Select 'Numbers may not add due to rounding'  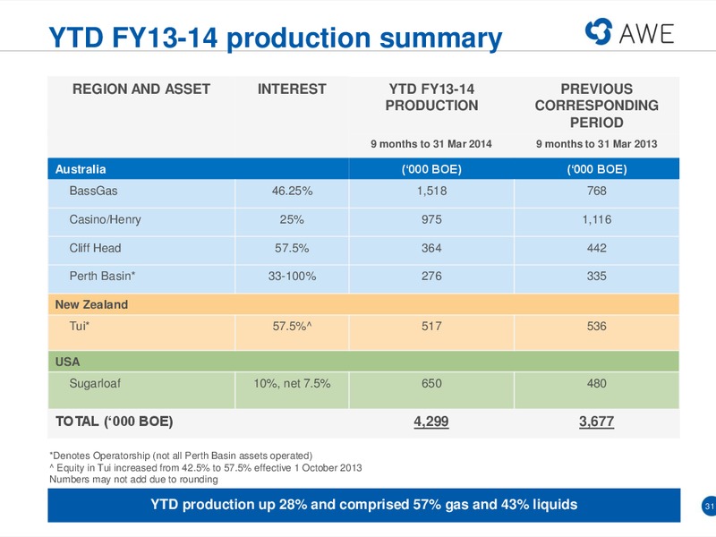point(133,480)
